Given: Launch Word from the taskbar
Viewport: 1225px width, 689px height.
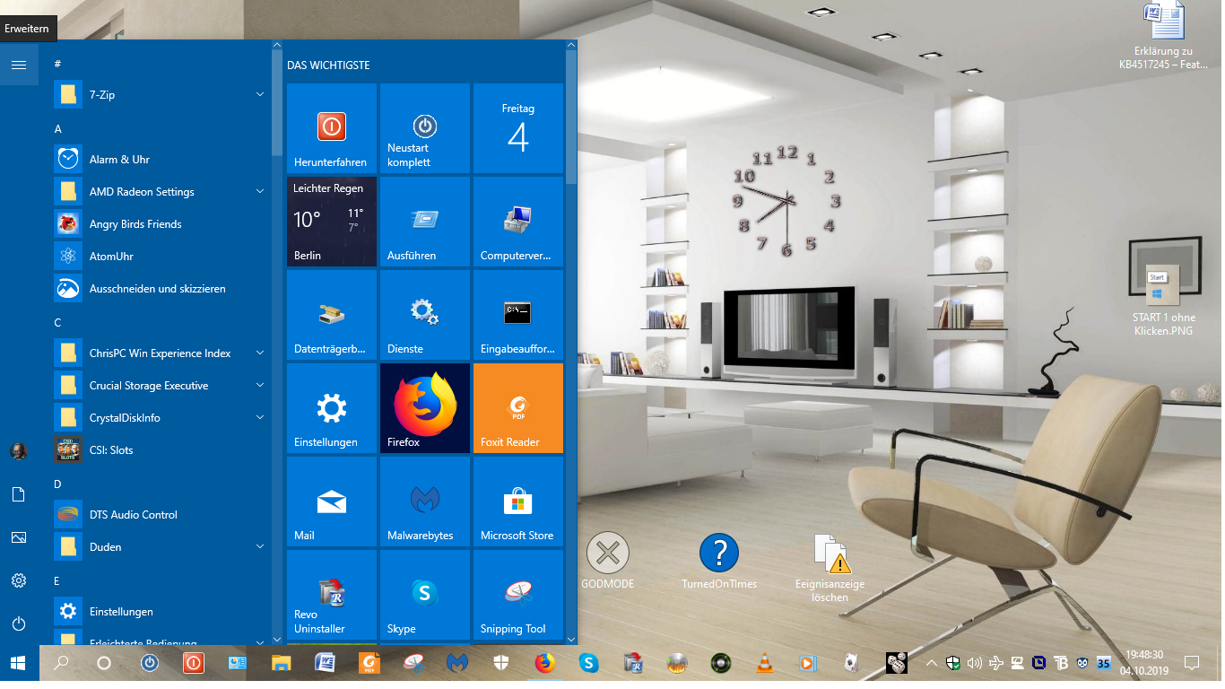Looking at the screenshot, I should click(x=325, y=663).
